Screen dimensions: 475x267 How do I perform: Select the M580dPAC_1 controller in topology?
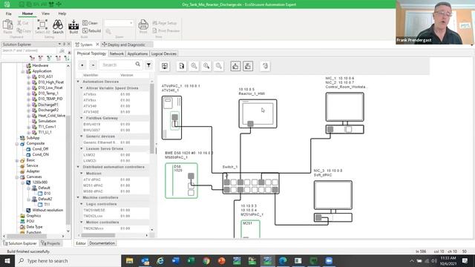point(181,181)
